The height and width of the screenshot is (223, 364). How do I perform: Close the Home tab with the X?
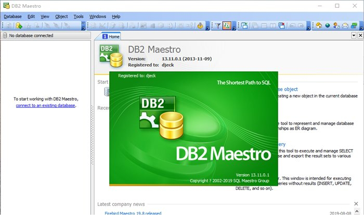pos(360,35)
